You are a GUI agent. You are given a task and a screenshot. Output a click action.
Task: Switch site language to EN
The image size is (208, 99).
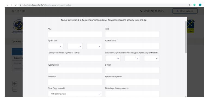click(x=18, y=11)
